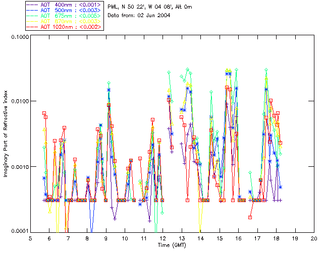Click the 0.1000 y-axis label

tap(20, 37)
